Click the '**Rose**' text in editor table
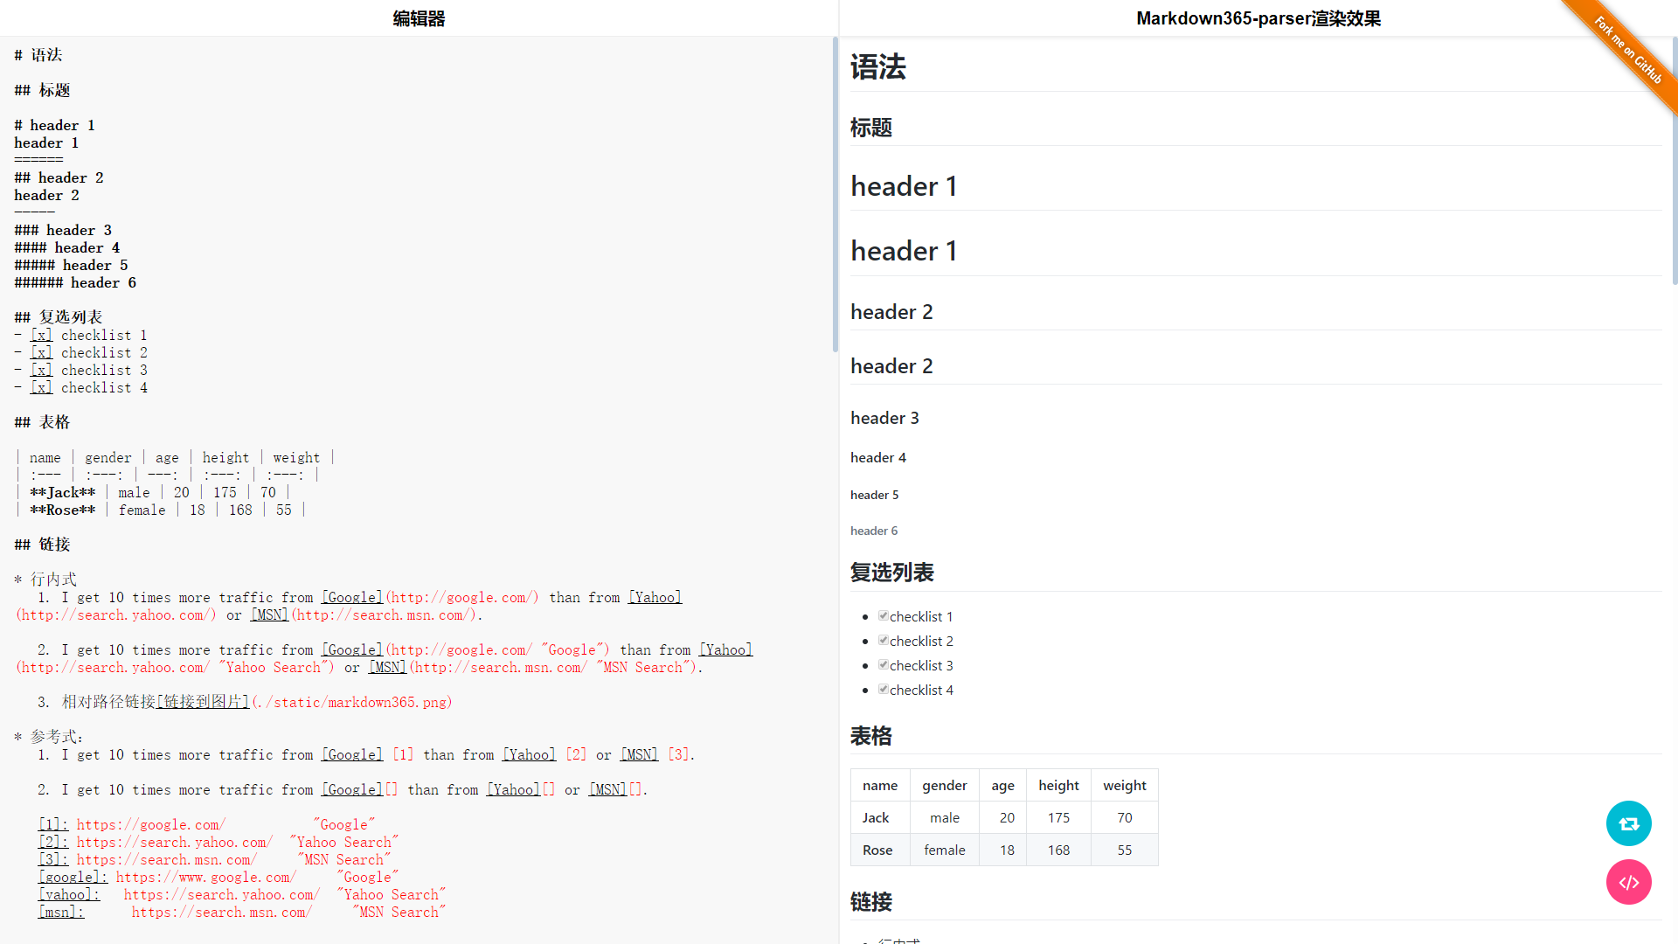 (x=62, y=510)
